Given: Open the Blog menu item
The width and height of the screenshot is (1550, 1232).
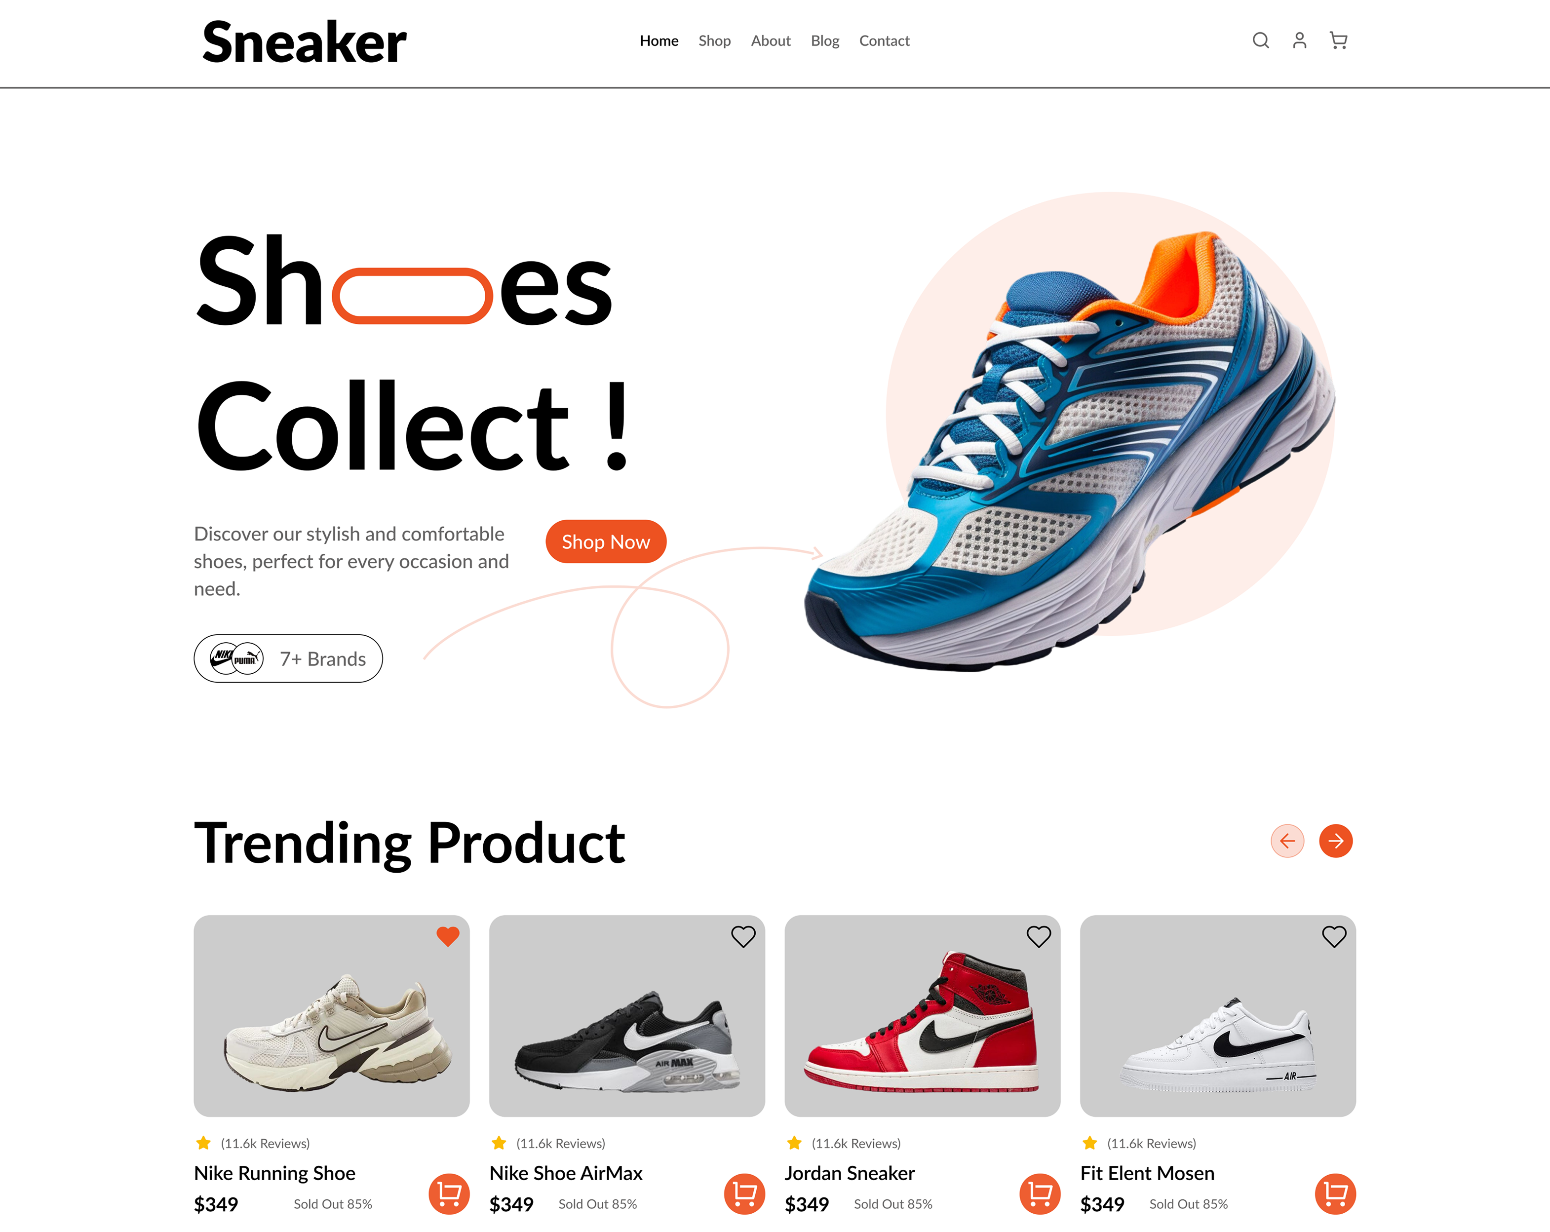Looking at the screenshot, I should pyautogui.click(x=825, y=41).
